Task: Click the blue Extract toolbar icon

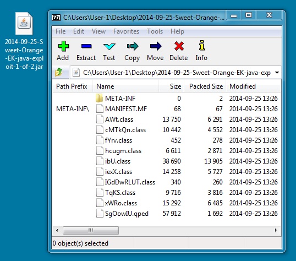Action: click(x=86, y=46)
